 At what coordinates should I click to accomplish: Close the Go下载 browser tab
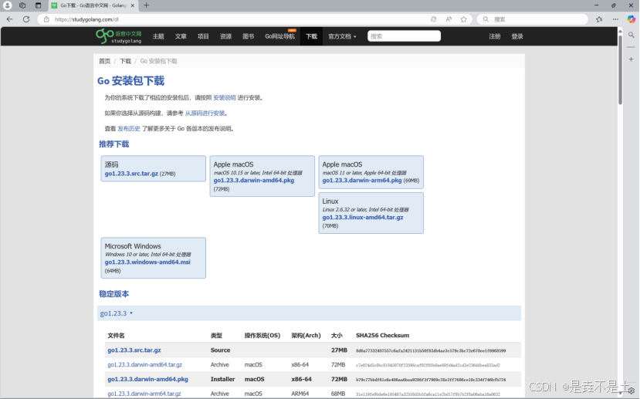(x=133, y=5)
